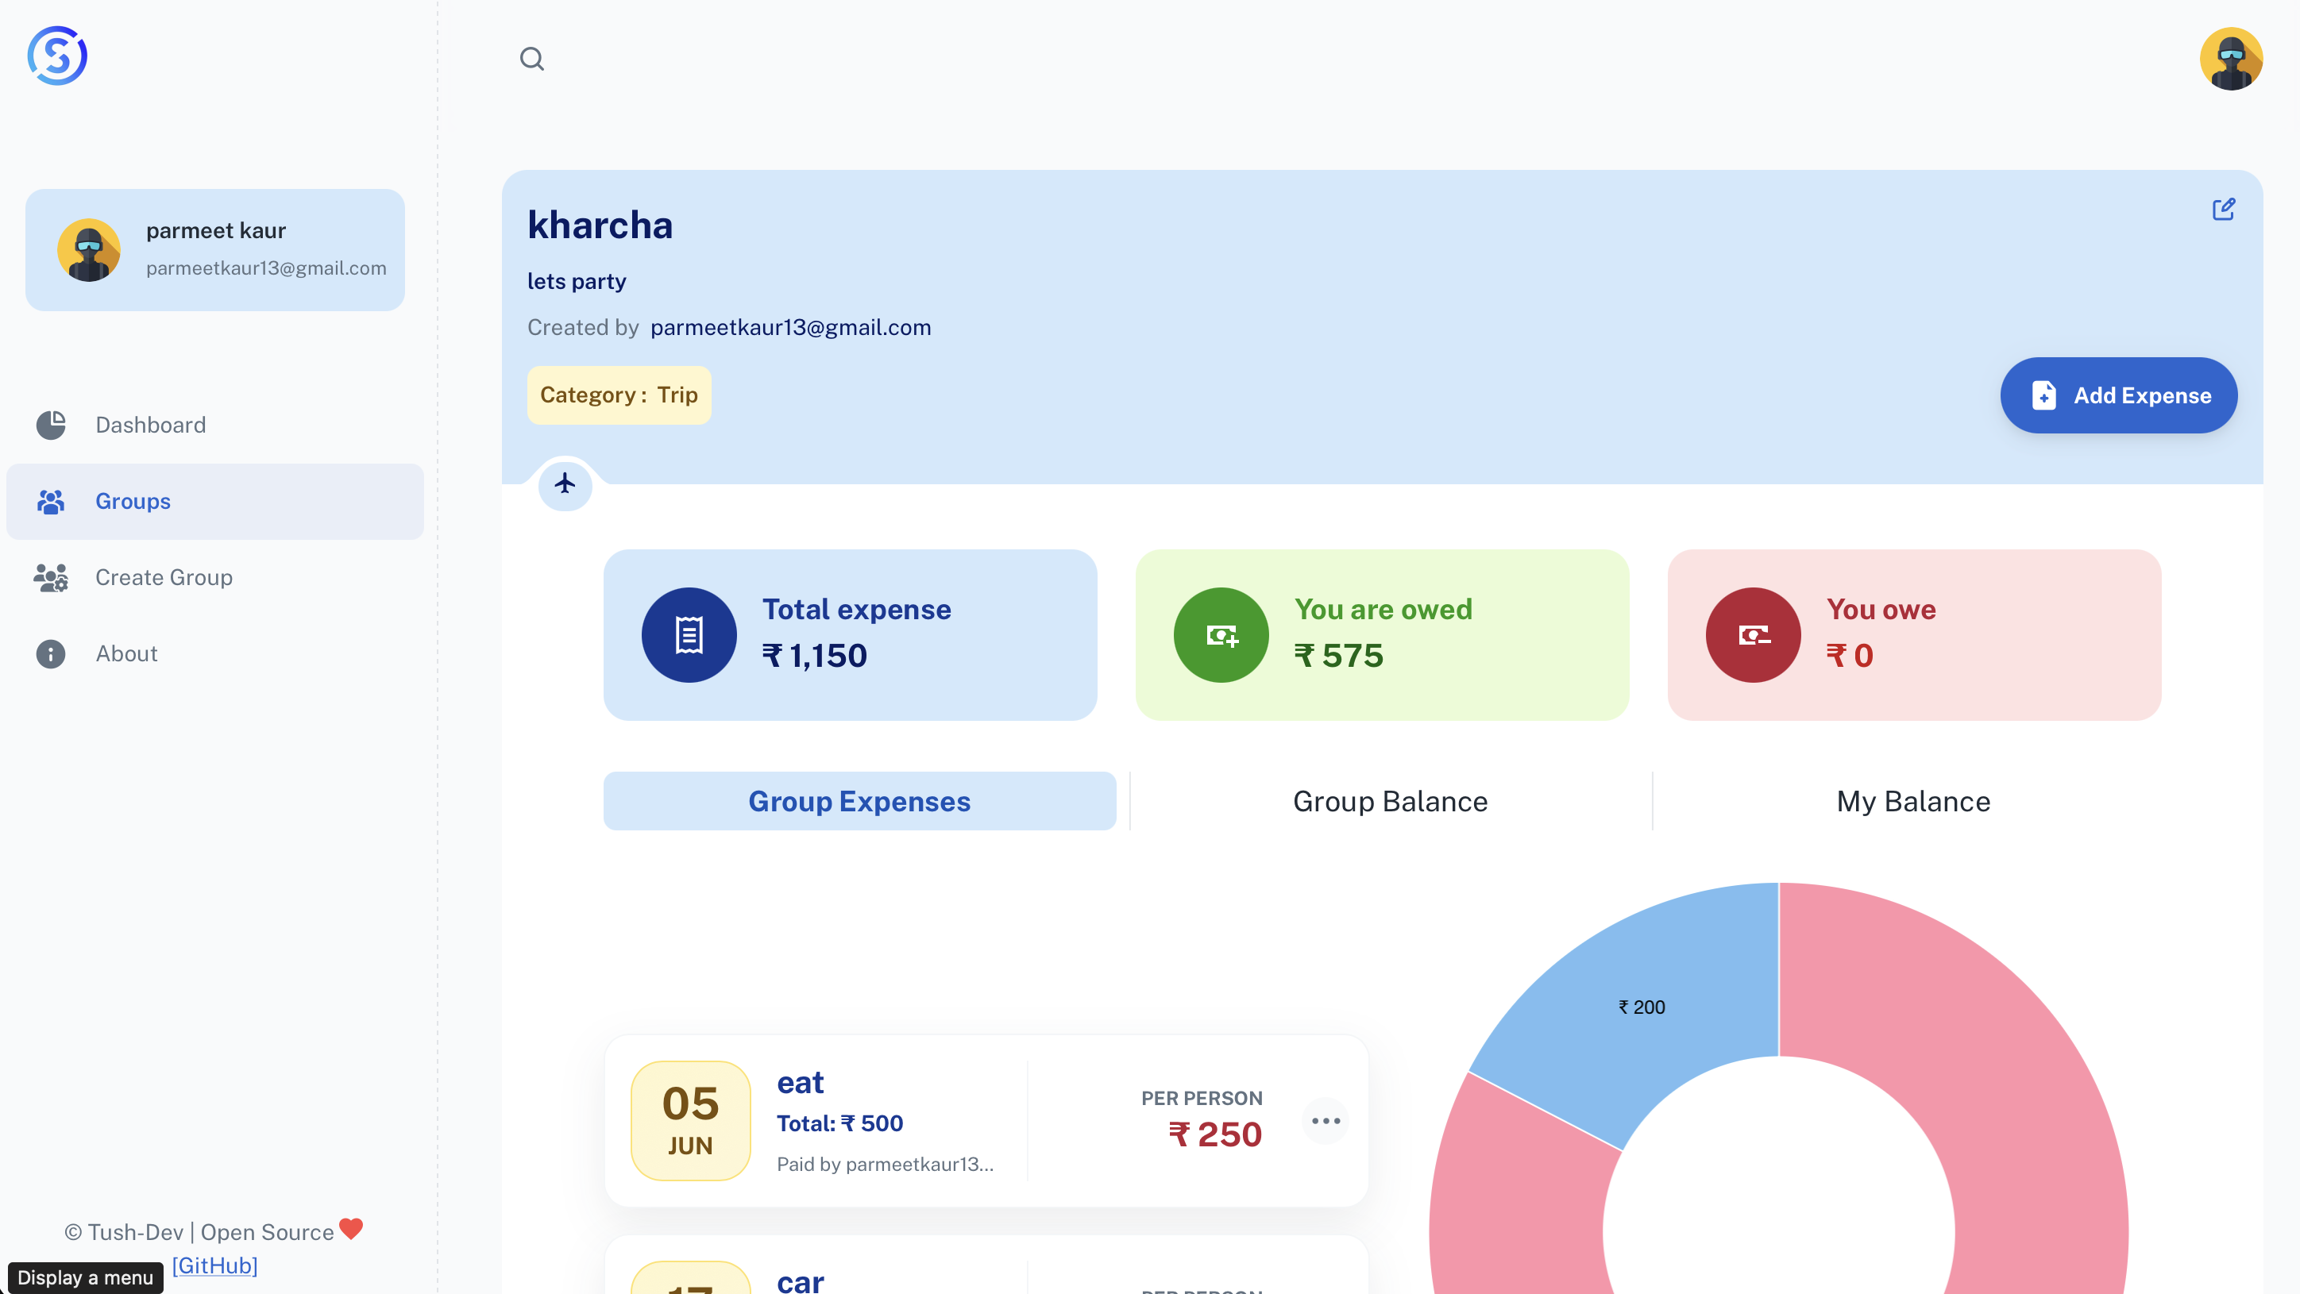Click the lets party description
This screenshot has width=2300, height=1294.
click(x=577, y=281)
